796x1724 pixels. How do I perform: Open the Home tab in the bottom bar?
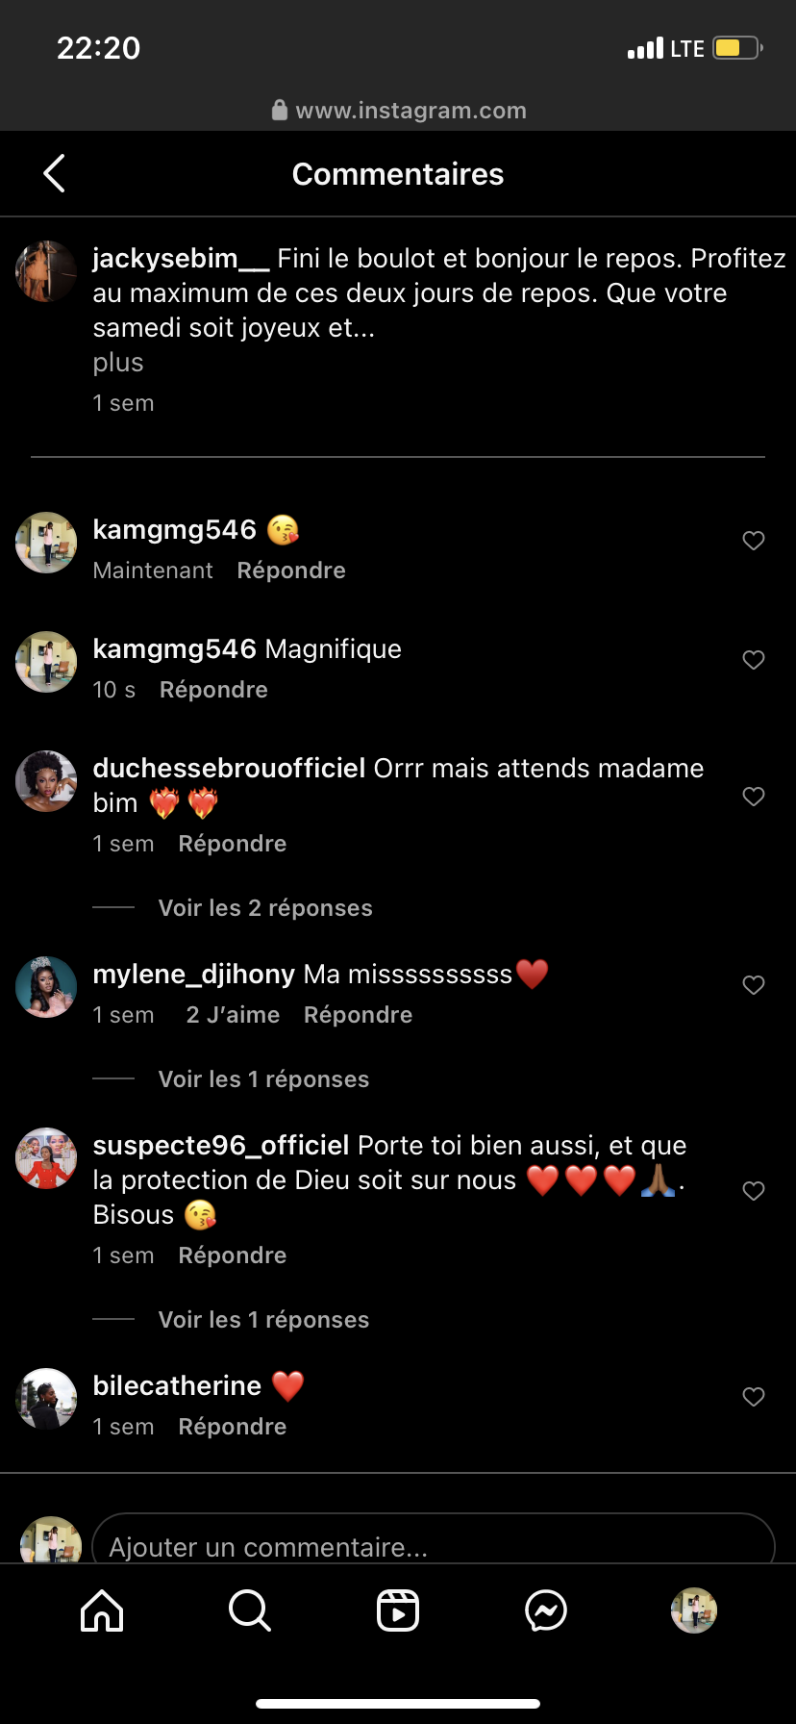(x=102, y=1610)
